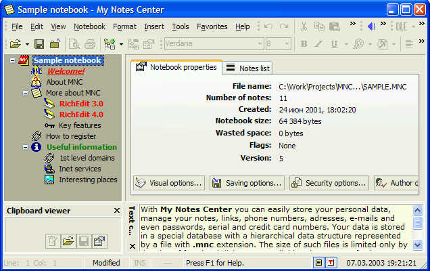Select the RichEdit 3.0 note
The height and width of the screenshot is (271, 430).
click(x=81, y=104)
